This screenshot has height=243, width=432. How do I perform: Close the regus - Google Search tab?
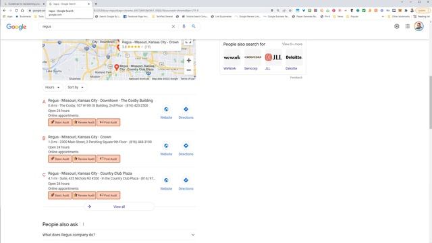point(88,4)
